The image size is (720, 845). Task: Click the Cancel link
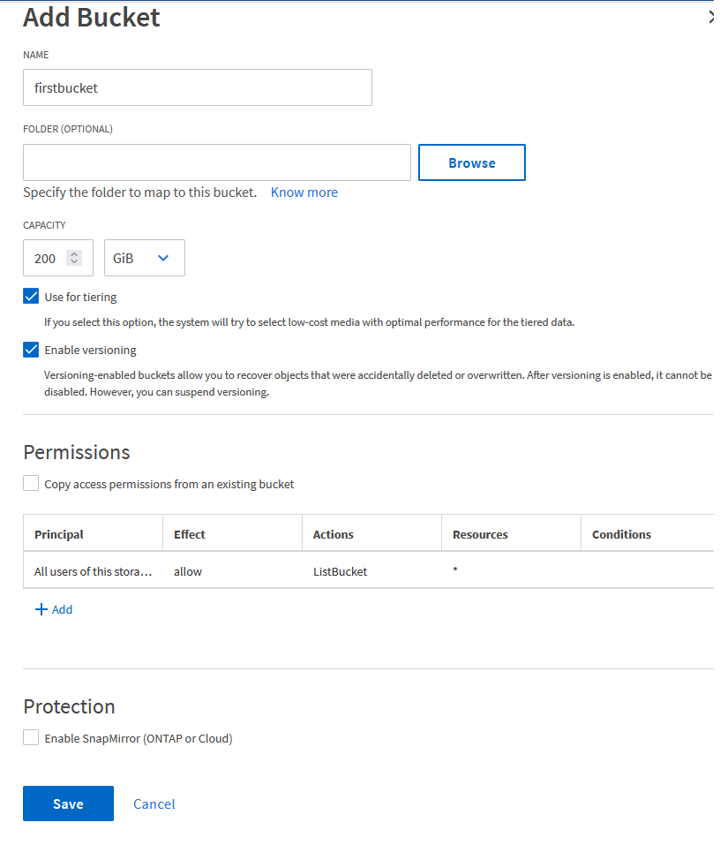point(154,804)
